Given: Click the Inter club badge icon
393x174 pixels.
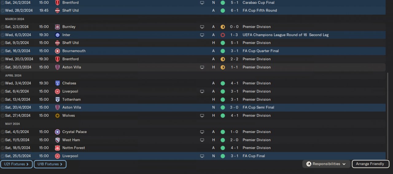Looking at the screenshot, I should click(57, 35).
